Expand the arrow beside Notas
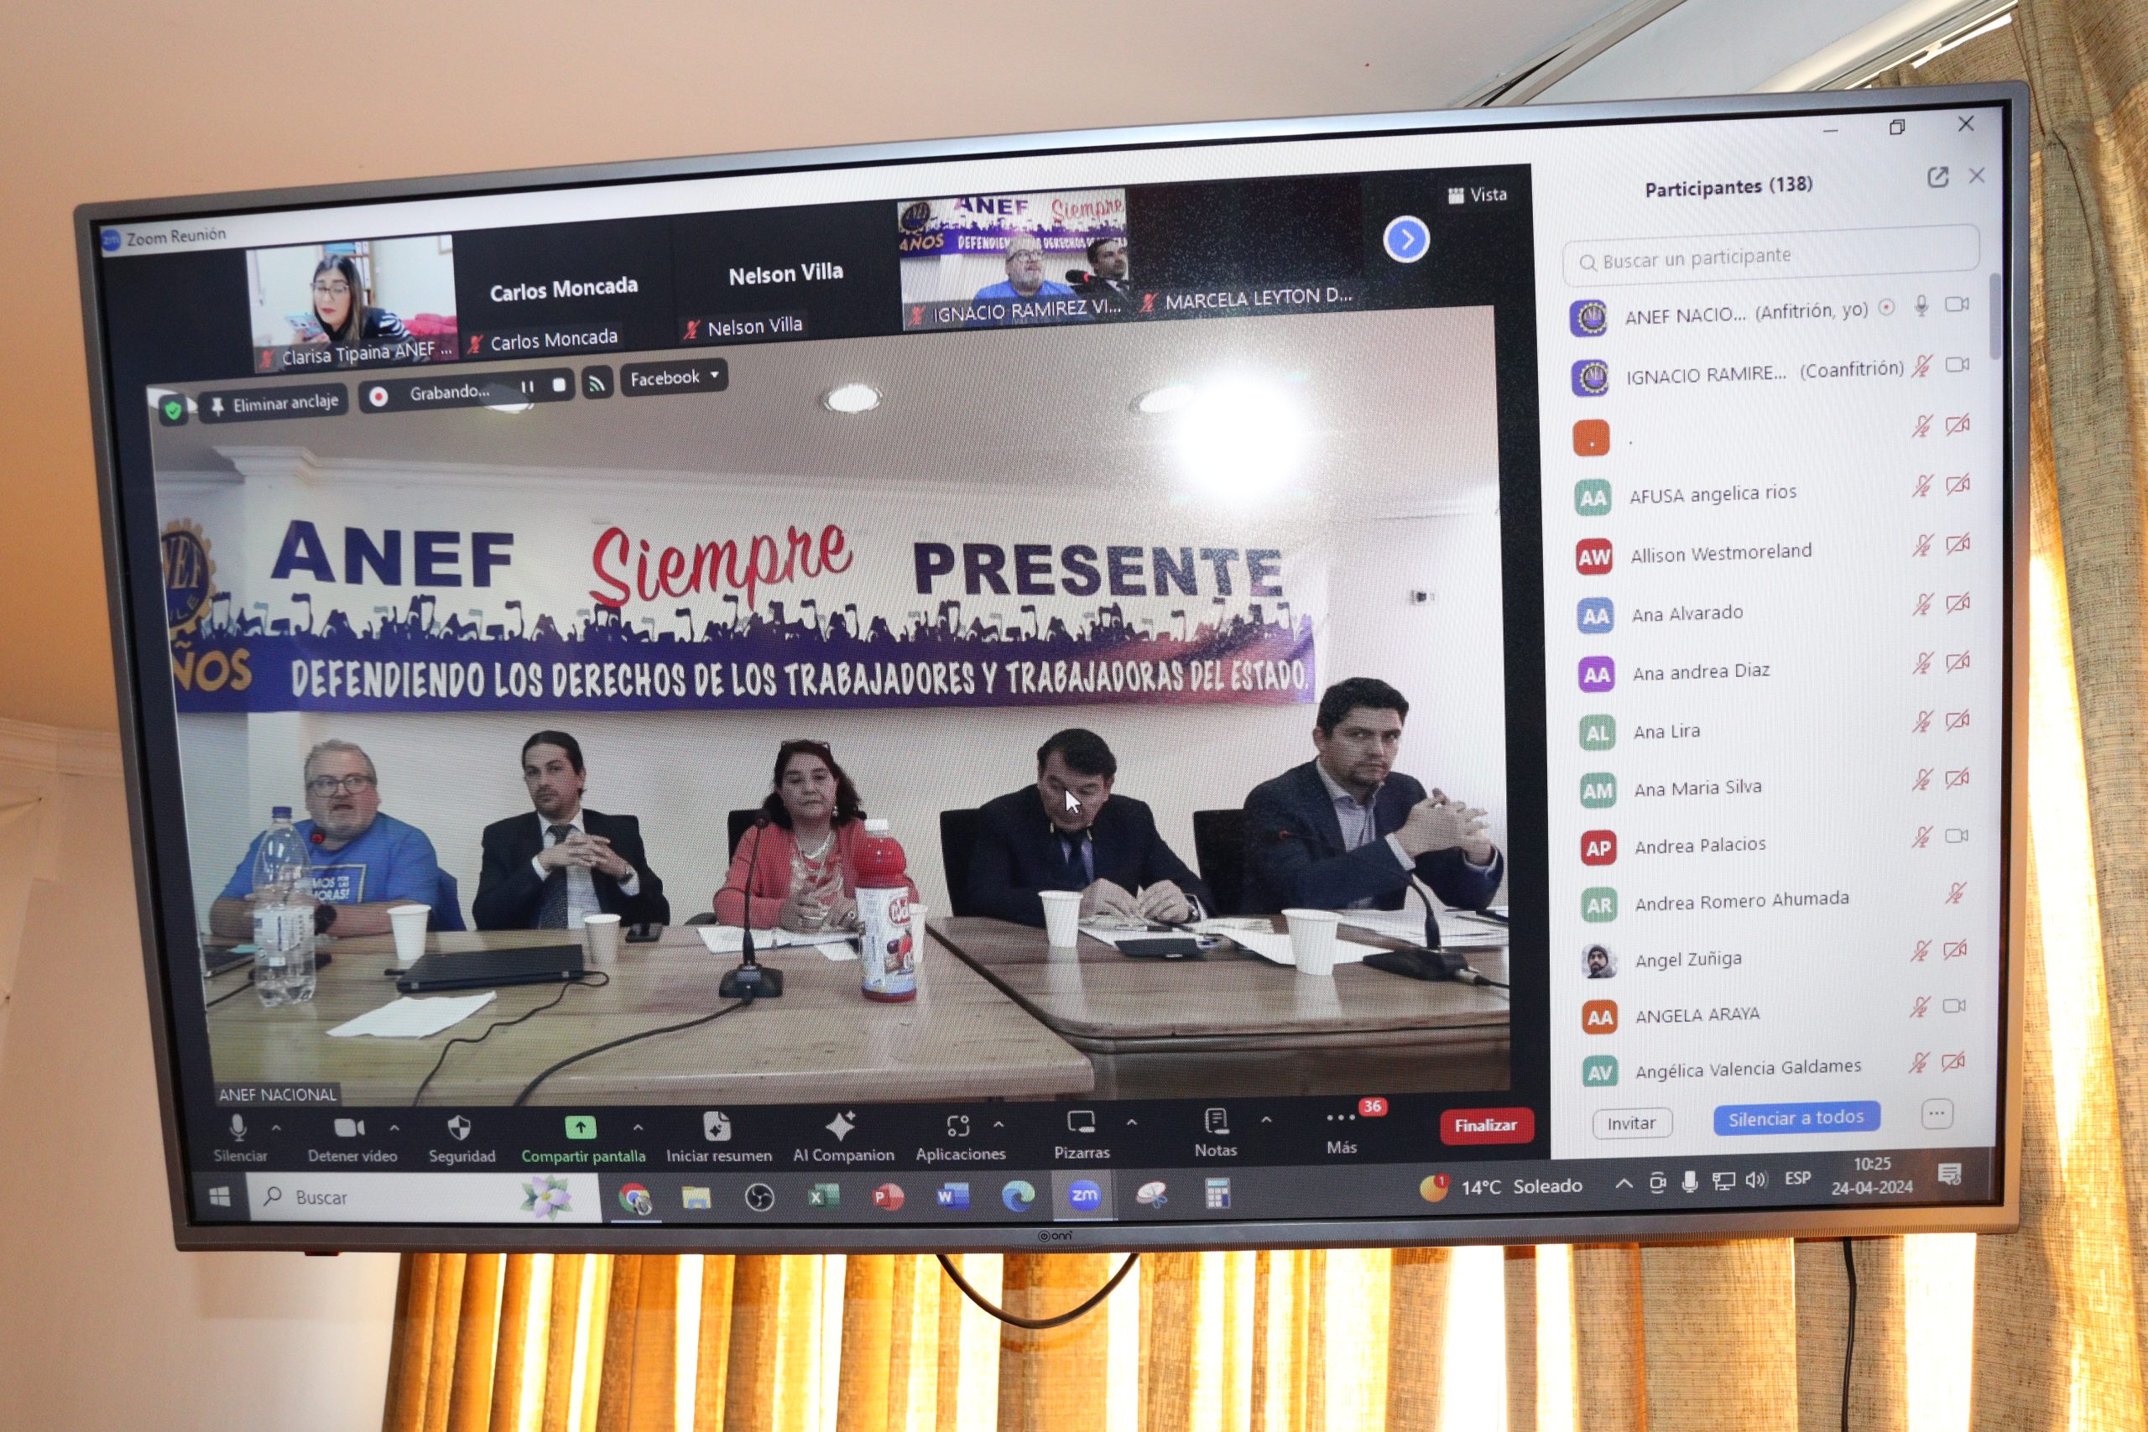 (x=1267, y=1119)
